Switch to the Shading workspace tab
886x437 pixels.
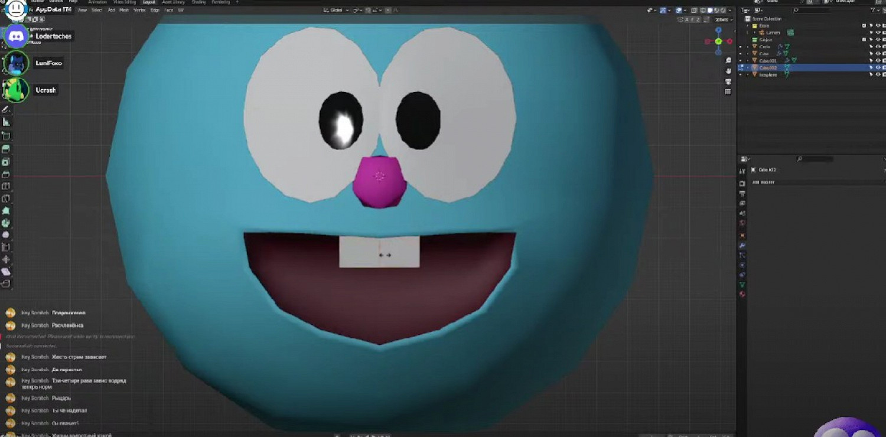198,2
